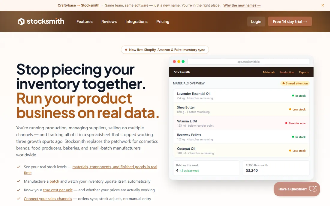The height and width of the screenshot is (206, 330).
Task: Click the MATERIALS OVERVIEW heading
Action: pyautogui.click(x=189, y=83)
